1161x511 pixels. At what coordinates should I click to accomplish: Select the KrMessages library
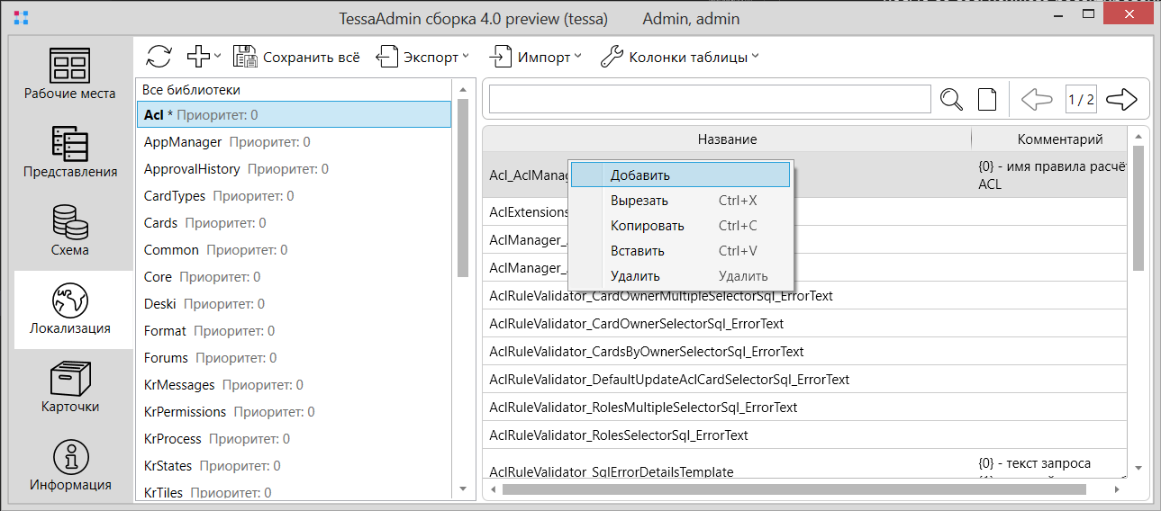point(294,385)
